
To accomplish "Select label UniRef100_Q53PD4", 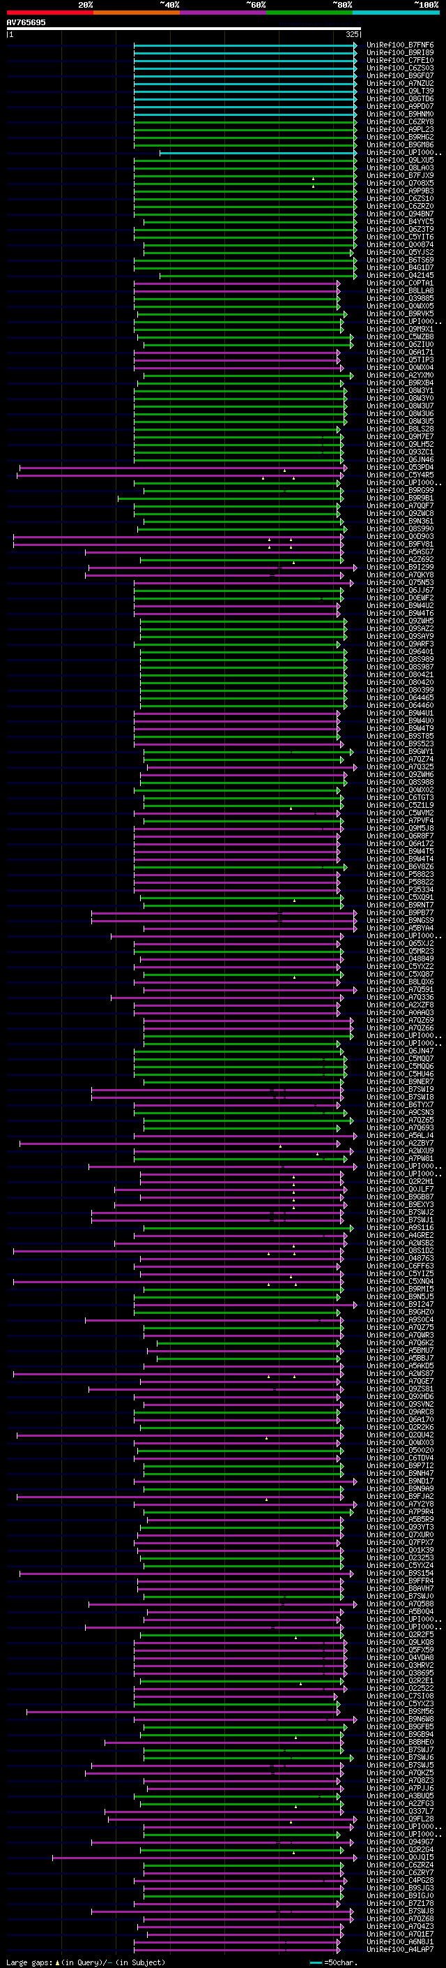I will coord(400,467).
